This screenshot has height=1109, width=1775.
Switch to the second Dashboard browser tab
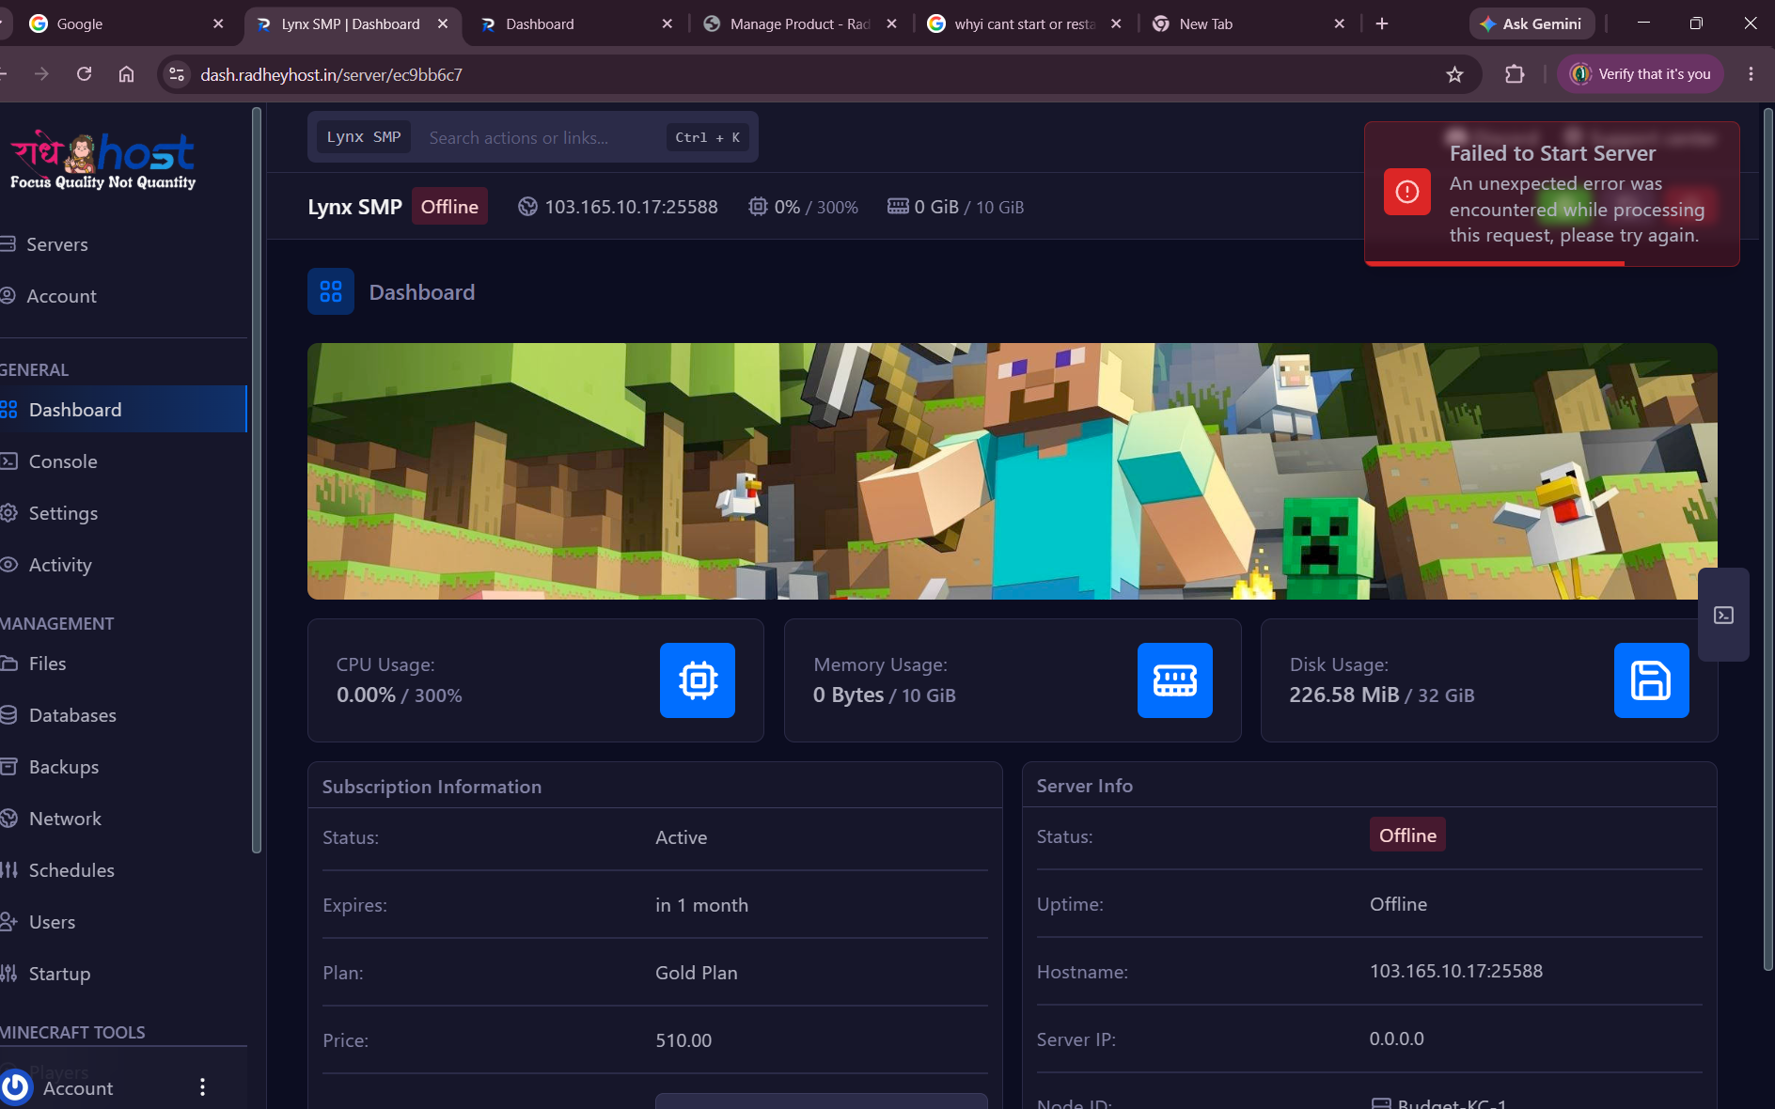(576, 23)
